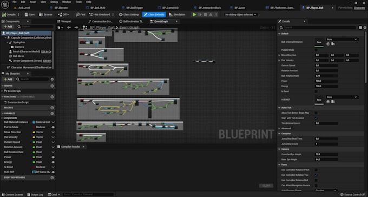Open Find in blueprint

[81, 15]
